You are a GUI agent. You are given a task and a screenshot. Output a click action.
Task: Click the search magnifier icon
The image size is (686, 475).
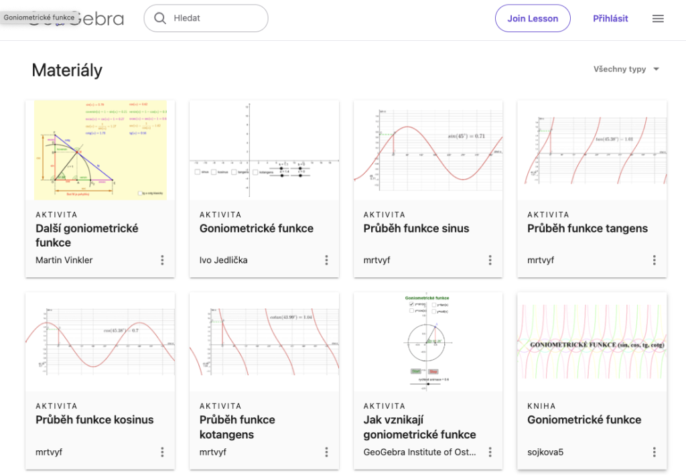coord(160,19)
